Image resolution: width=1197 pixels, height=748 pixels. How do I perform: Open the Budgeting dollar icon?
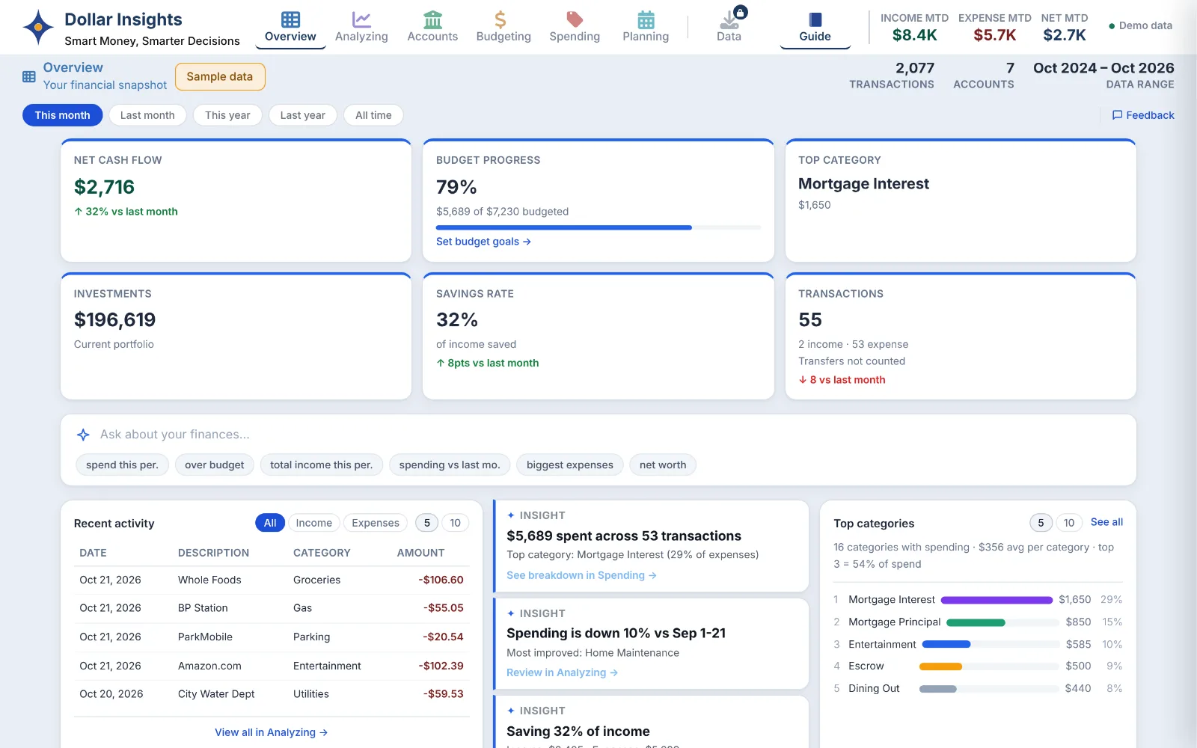pos(500,19)
